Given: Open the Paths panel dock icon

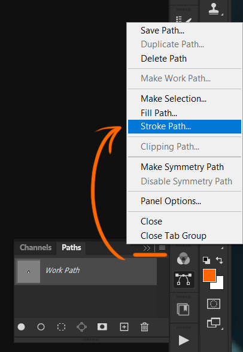Looking at the screenshot, I should click(184, 279).
